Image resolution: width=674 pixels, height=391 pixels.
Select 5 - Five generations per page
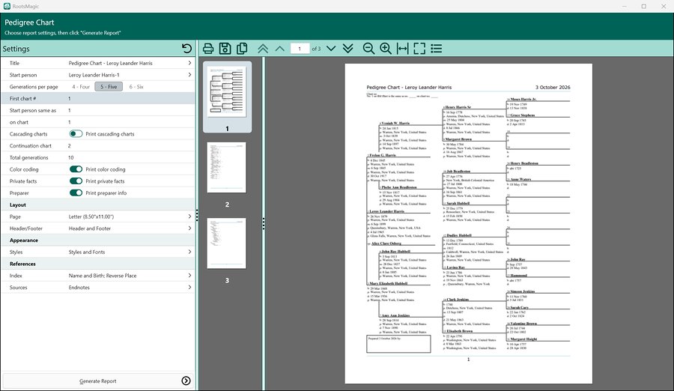[109, 86]
